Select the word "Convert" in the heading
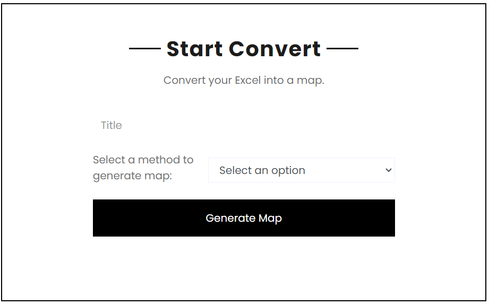489x305 pixels. point(275,49)
